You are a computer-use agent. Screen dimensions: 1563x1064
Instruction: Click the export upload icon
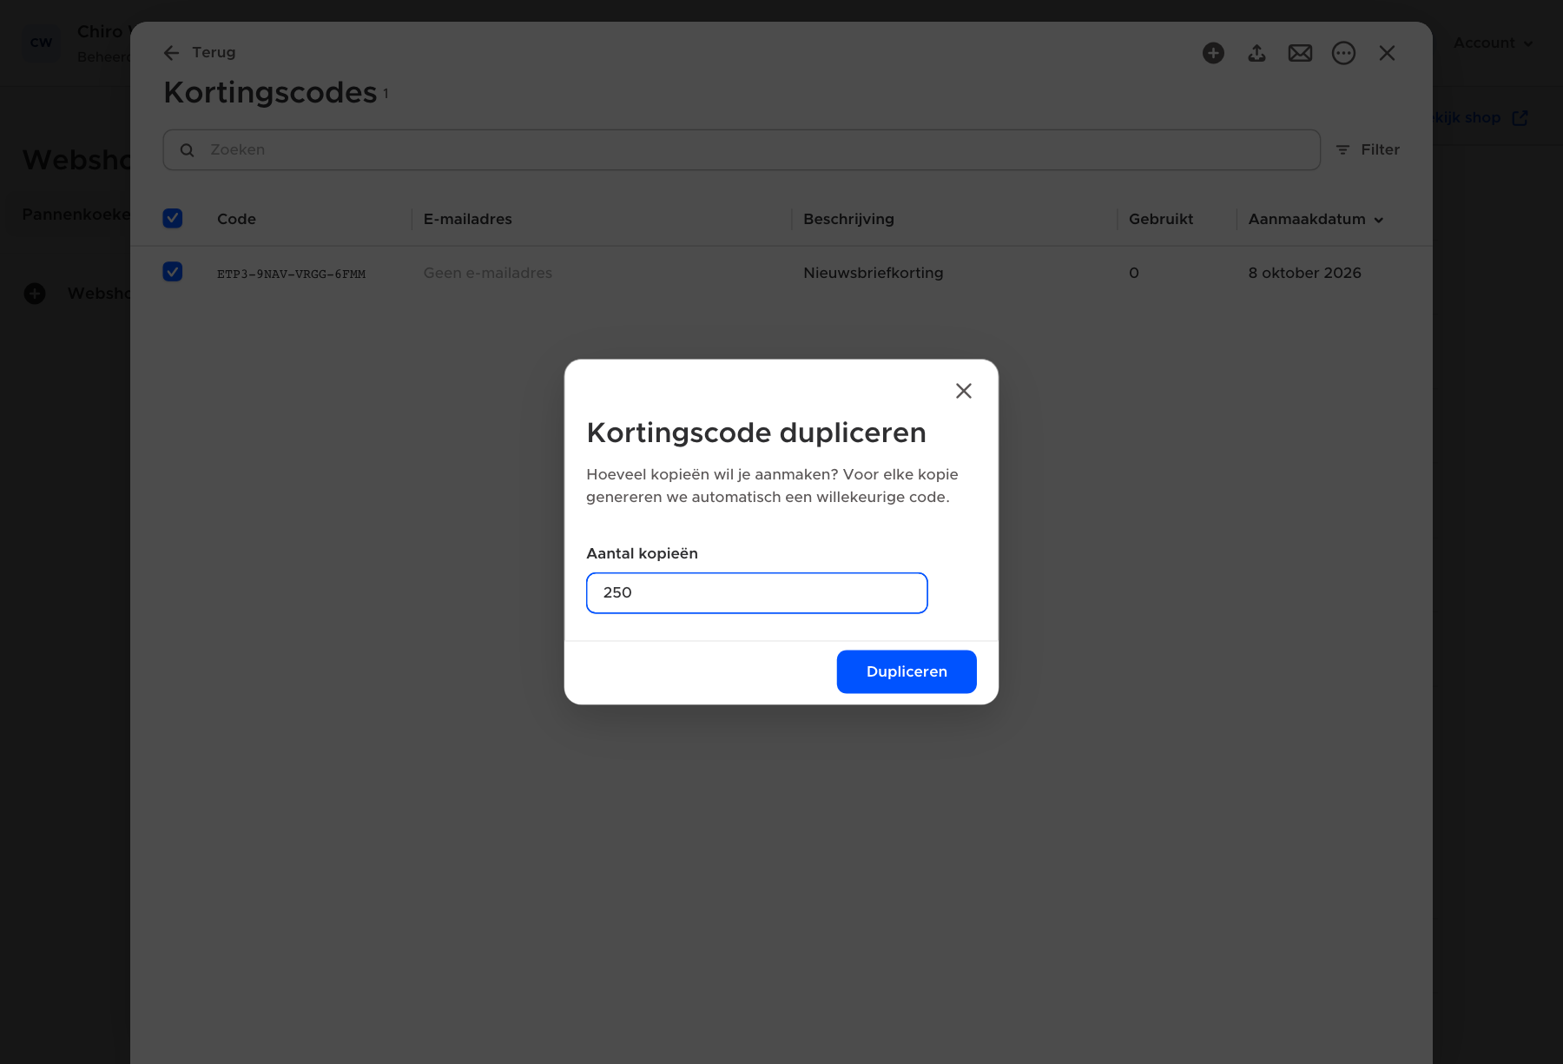(1256, 53)
